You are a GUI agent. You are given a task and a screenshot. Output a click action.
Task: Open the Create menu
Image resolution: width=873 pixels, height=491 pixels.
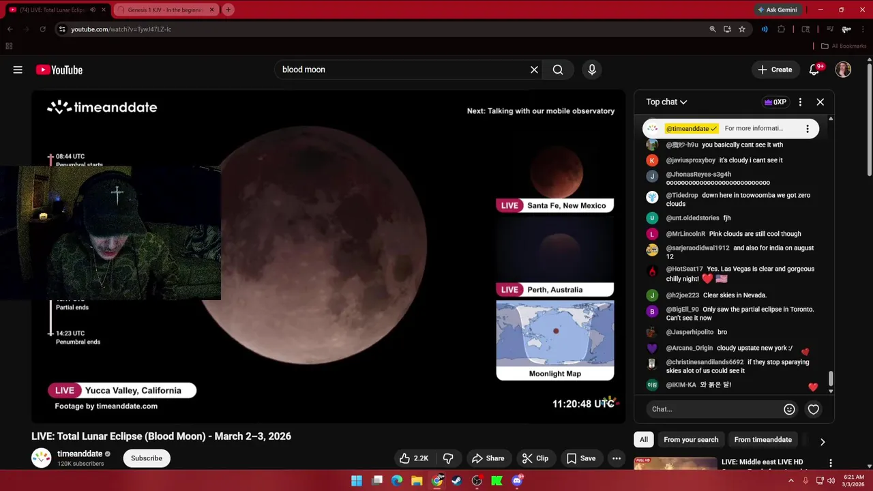(775, 70)
